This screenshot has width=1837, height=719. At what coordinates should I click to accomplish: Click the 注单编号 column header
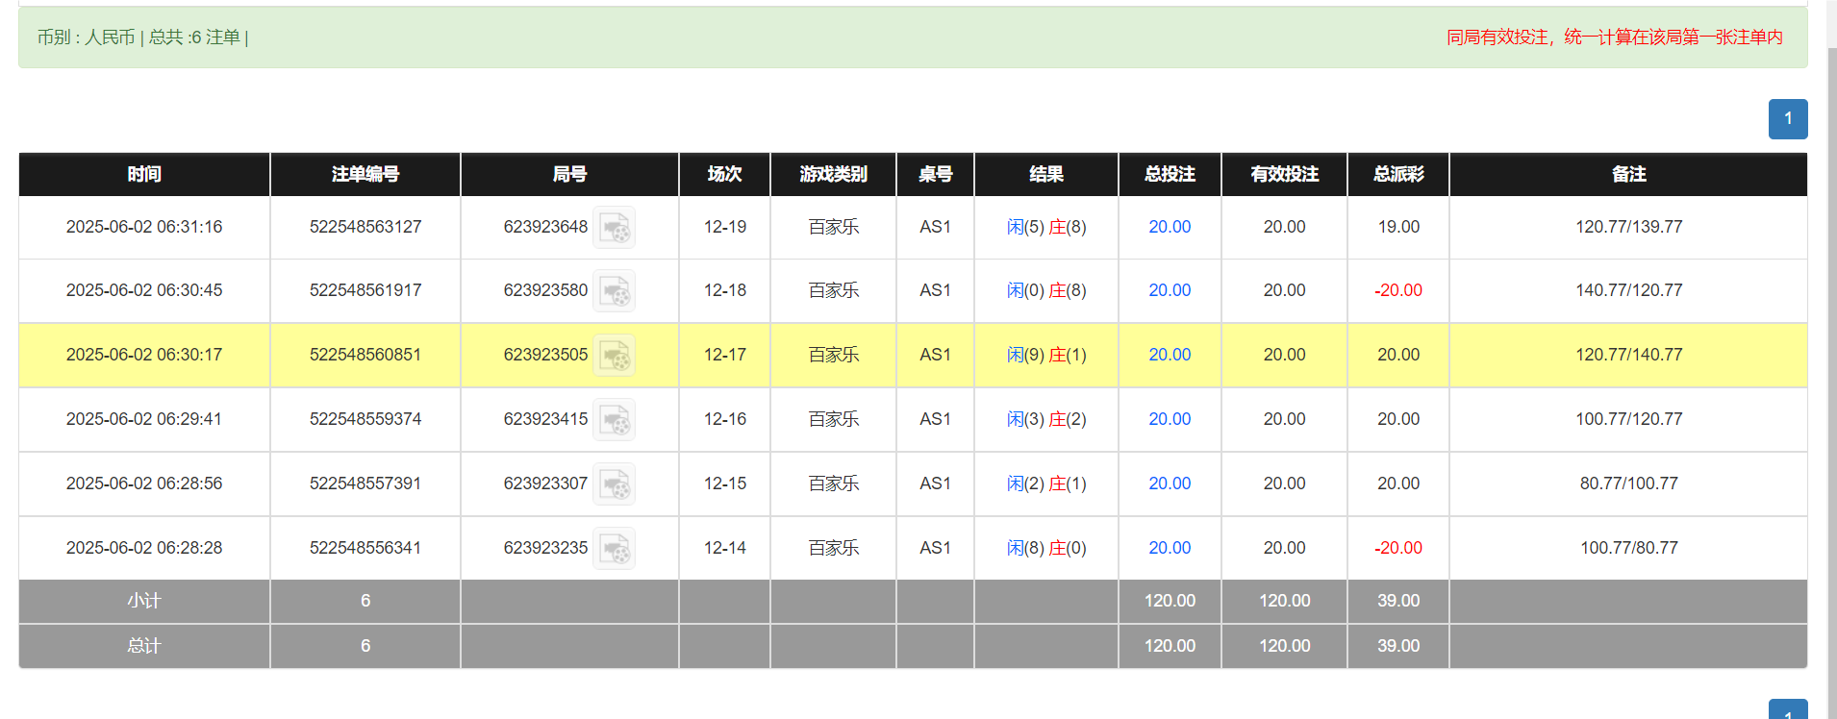point(365,174)
